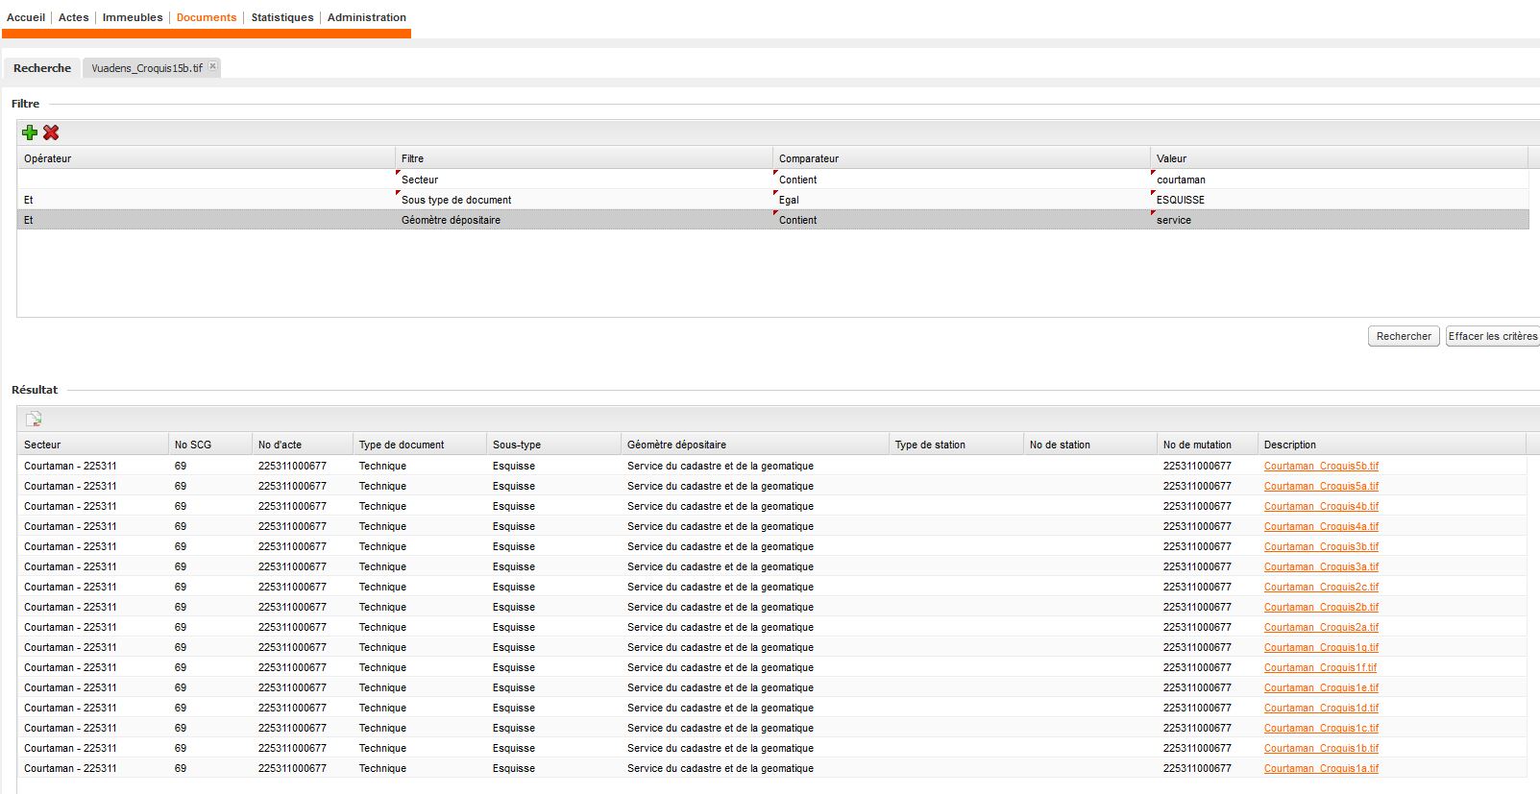The image size is (1540, 794).
Task: Open Courtaman_Croquis3b.tif link
Action: click(x=1321, y=546)
